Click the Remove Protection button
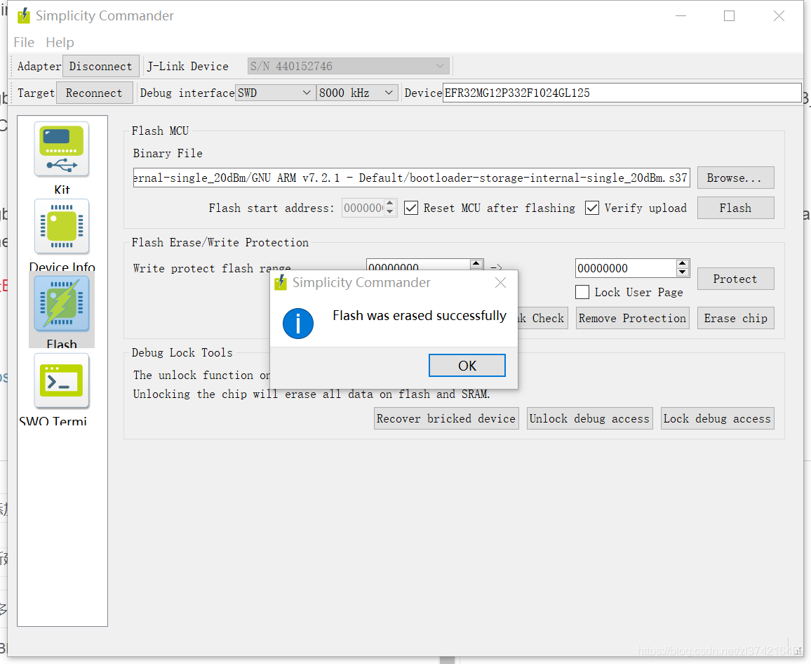The height and width of the screenshot is (664, 811). pos(632,318)
